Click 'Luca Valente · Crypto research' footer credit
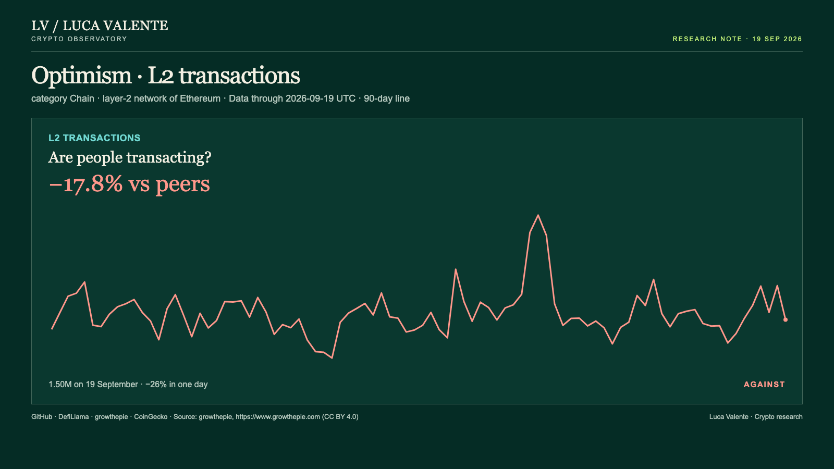This screenshot has height=469, width=834. pyautogui.click(x=756, y=417)
